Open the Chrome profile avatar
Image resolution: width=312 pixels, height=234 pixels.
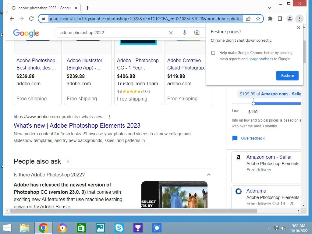[290, 19]
